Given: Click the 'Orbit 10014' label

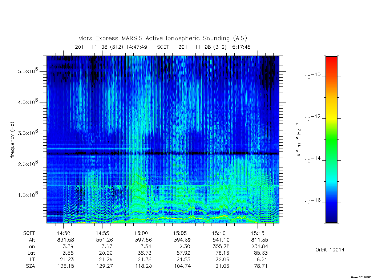Looking at the screenshot, I should pos(330,250).
